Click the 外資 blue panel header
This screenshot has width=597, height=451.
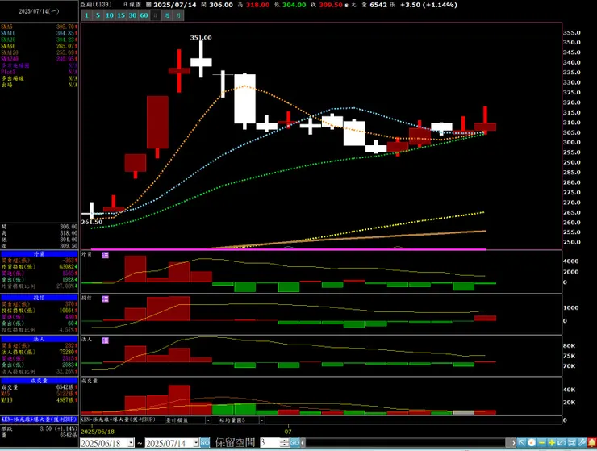point(40,253)
